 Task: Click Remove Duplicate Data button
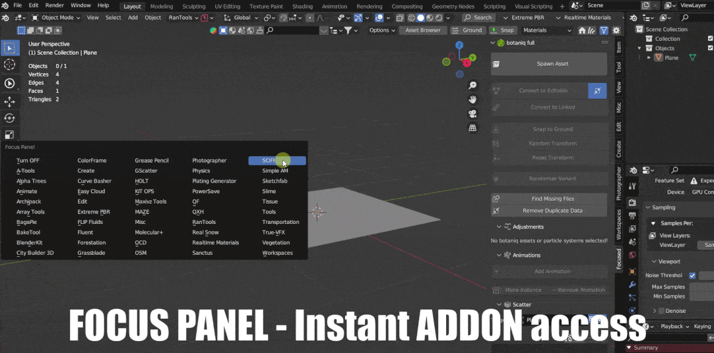click(549, 211)
